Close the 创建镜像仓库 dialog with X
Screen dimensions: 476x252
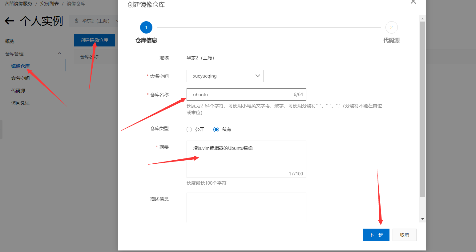[413, 2]
